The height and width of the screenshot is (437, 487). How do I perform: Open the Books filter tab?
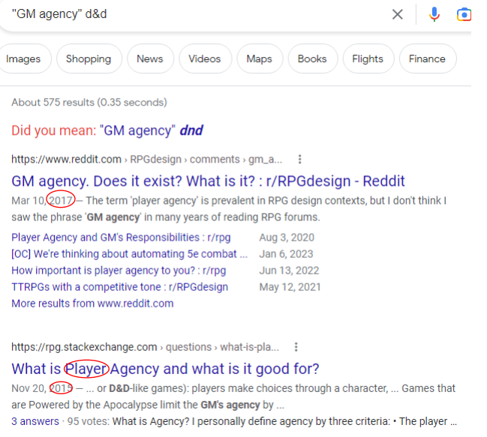(312, 59)
